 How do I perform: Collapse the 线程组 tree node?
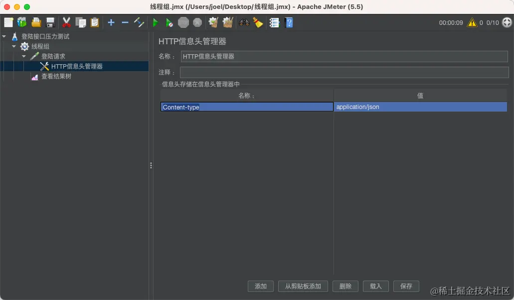(13, 46)
